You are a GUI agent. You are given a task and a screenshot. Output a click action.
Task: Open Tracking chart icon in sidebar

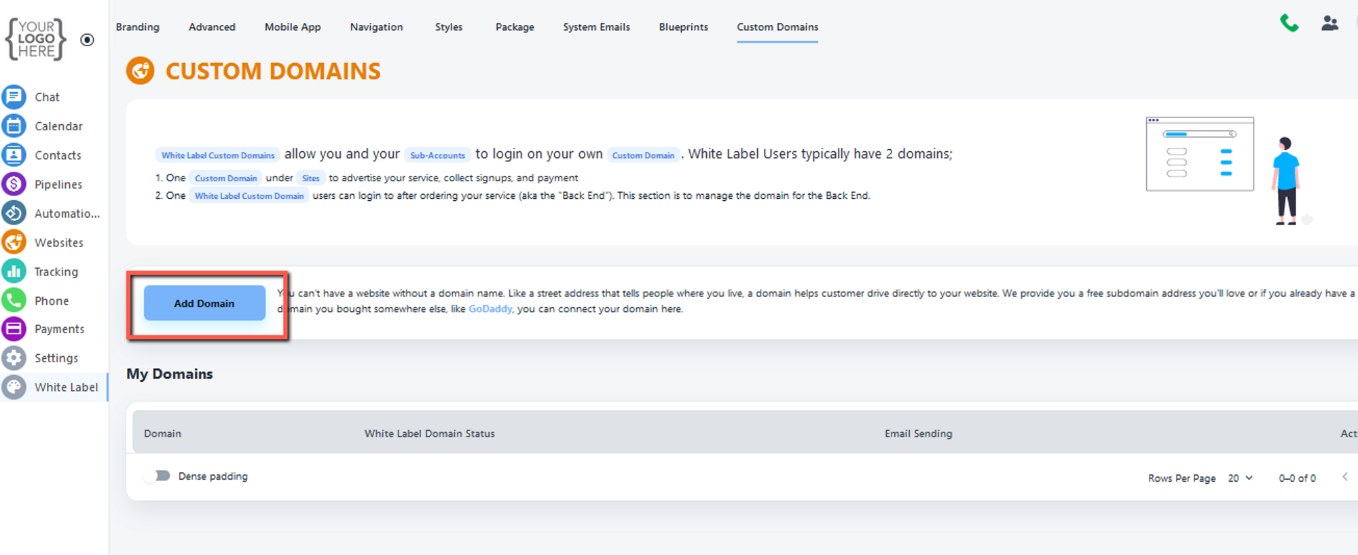pyautogui.click(x=14, y=271)
